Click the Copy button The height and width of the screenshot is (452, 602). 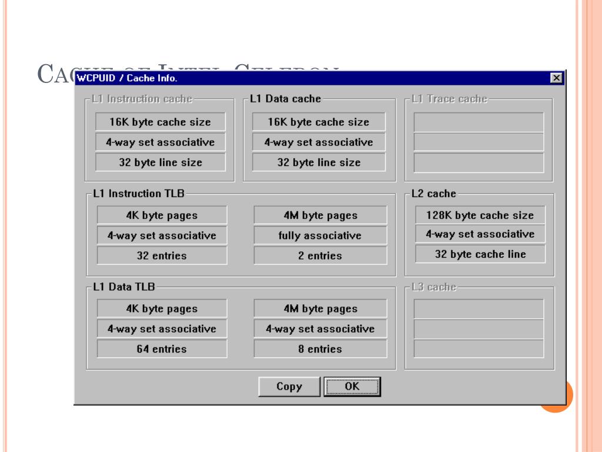[x=289, y=386]
